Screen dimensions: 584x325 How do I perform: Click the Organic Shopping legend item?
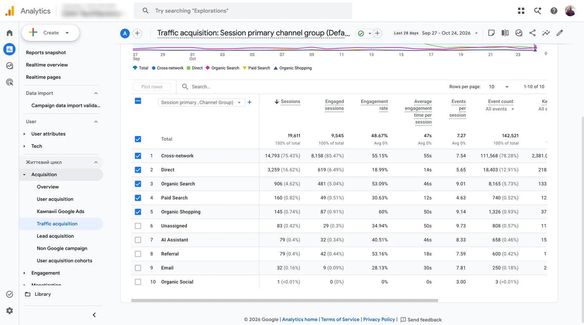(x=292, y=68)
